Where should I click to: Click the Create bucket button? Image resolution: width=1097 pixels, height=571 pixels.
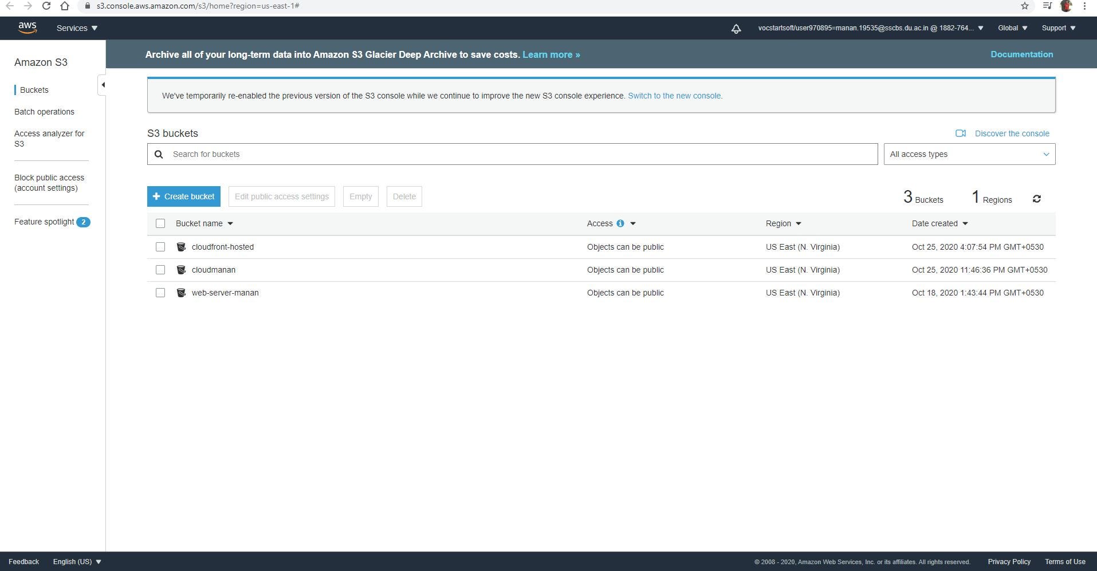[x=183, y=196]
